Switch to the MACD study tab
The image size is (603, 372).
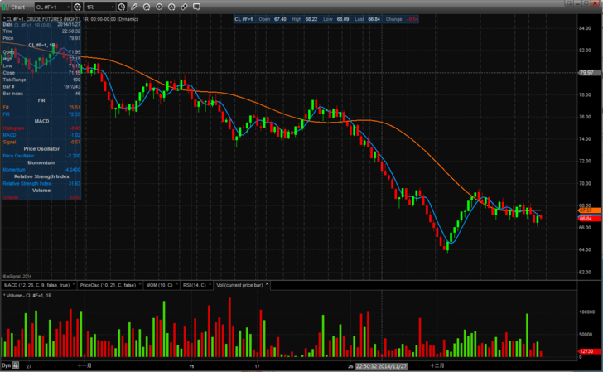[38, 285]
